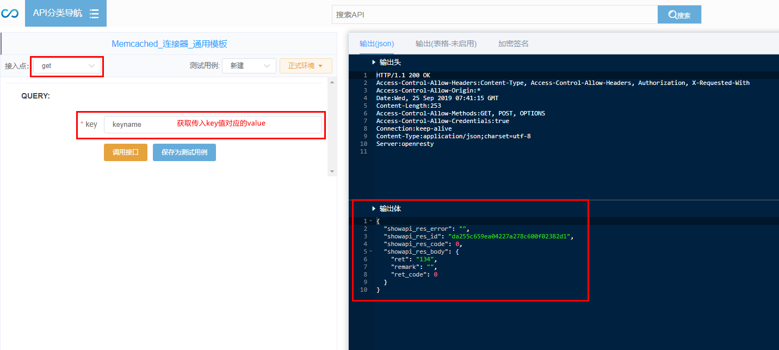
Task: Click the key input field
Action: pos(213,125)
